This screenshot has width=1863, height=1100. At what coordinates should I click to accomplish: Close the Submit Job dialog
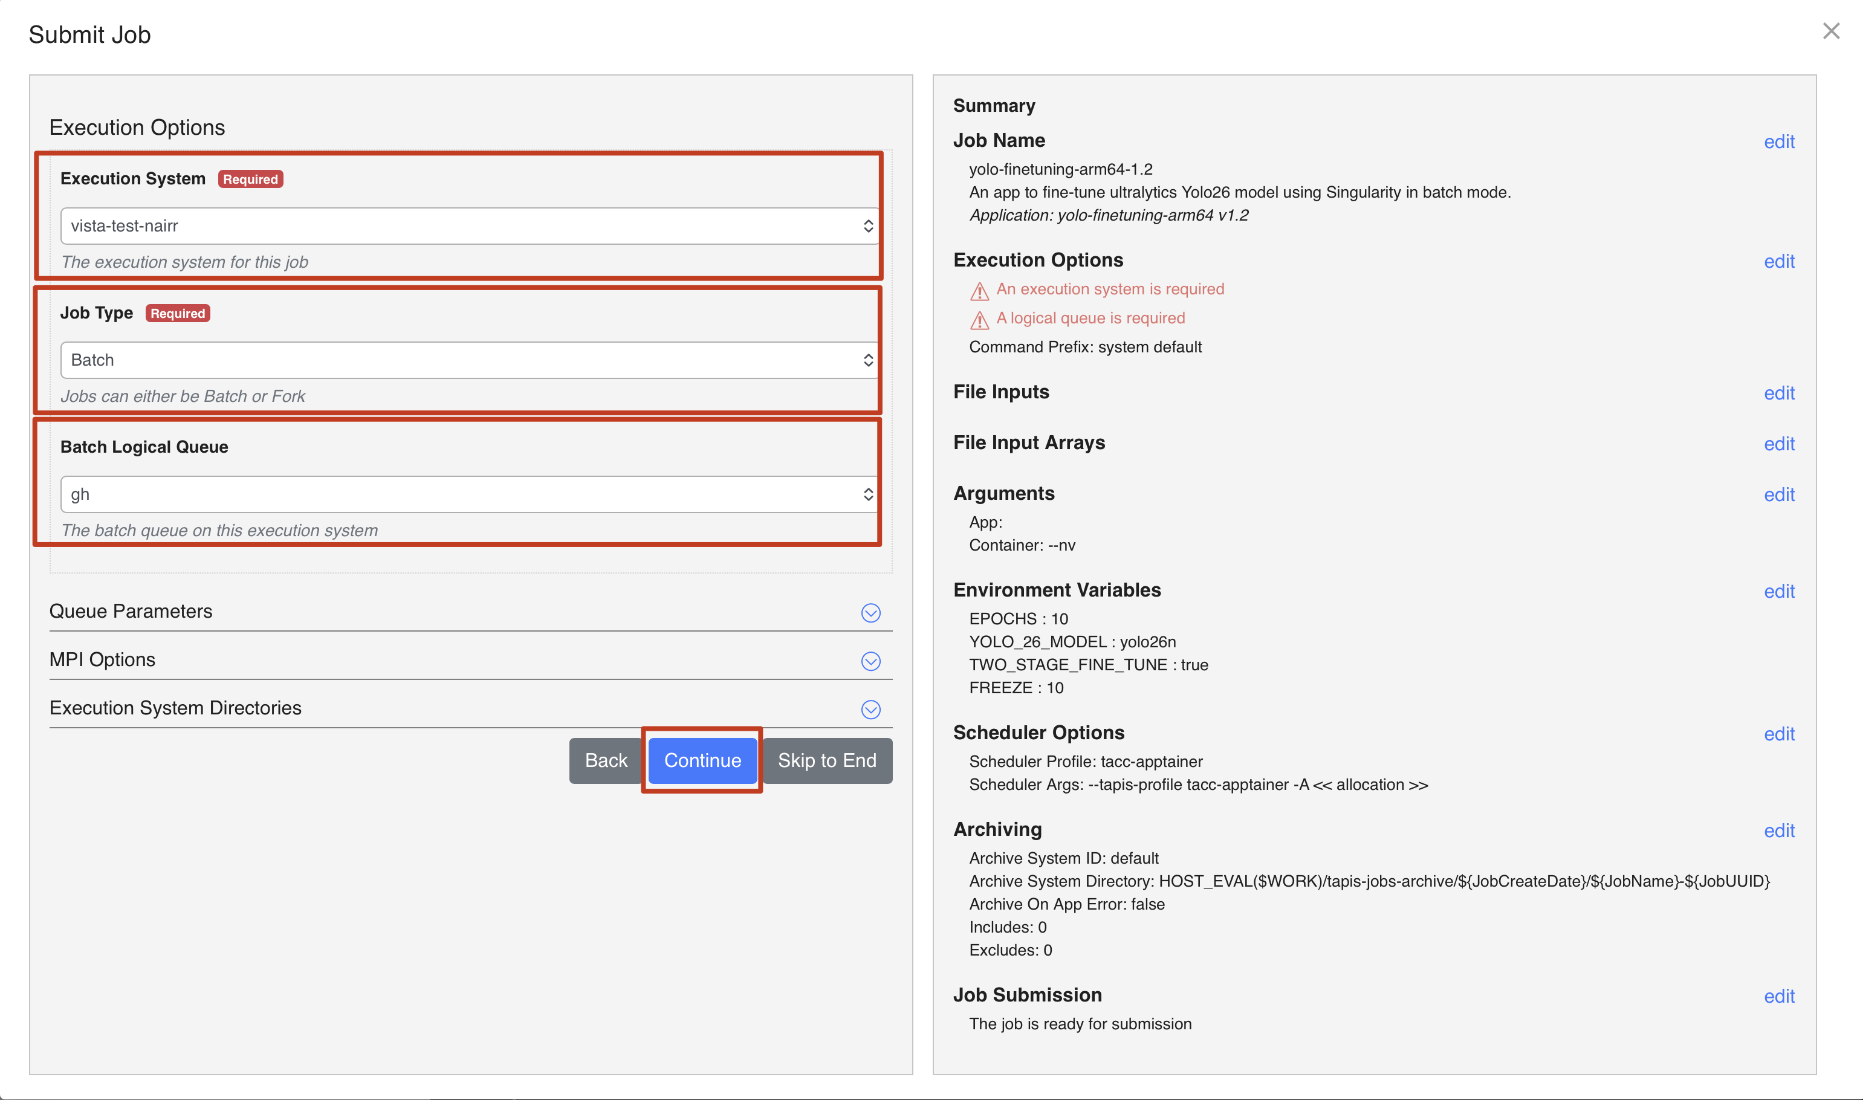click(x=1830, y=31)
